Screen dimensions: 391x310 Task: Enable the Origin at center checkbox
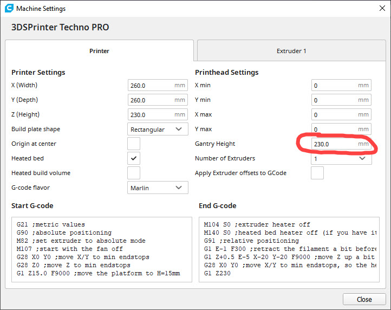tap(134, 144)
